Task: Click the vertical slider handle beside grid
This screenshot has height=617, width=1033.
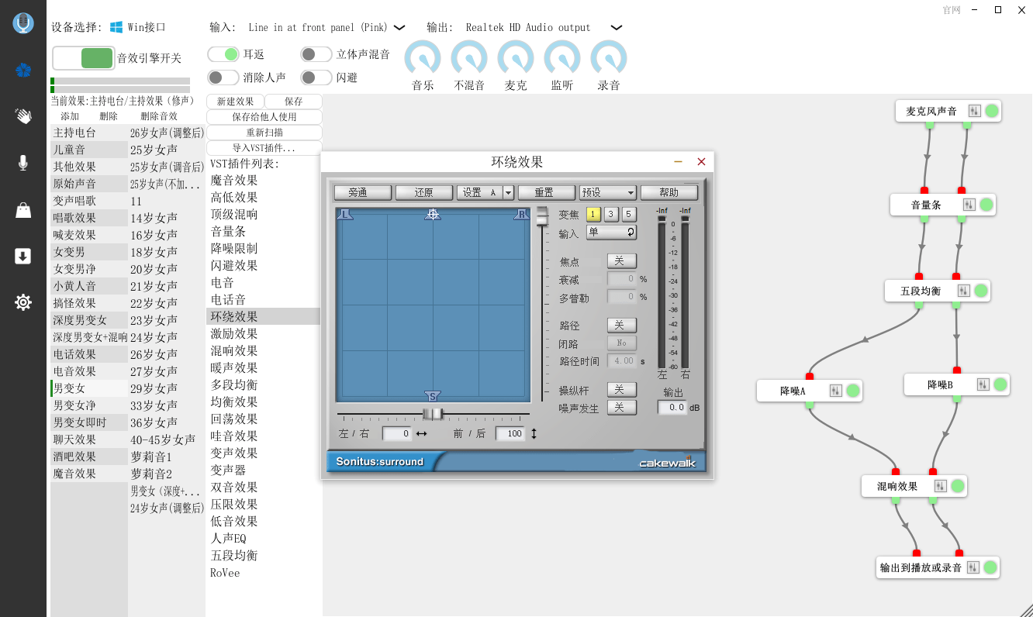Action: point(541,216)
